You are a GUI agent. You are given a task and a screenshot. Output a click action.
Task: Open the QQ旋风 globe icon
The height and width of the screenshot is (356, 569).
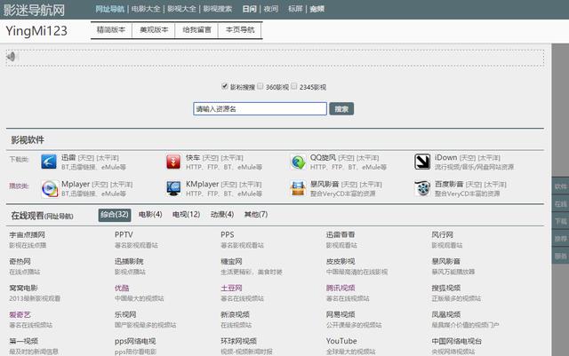point(298,162)
